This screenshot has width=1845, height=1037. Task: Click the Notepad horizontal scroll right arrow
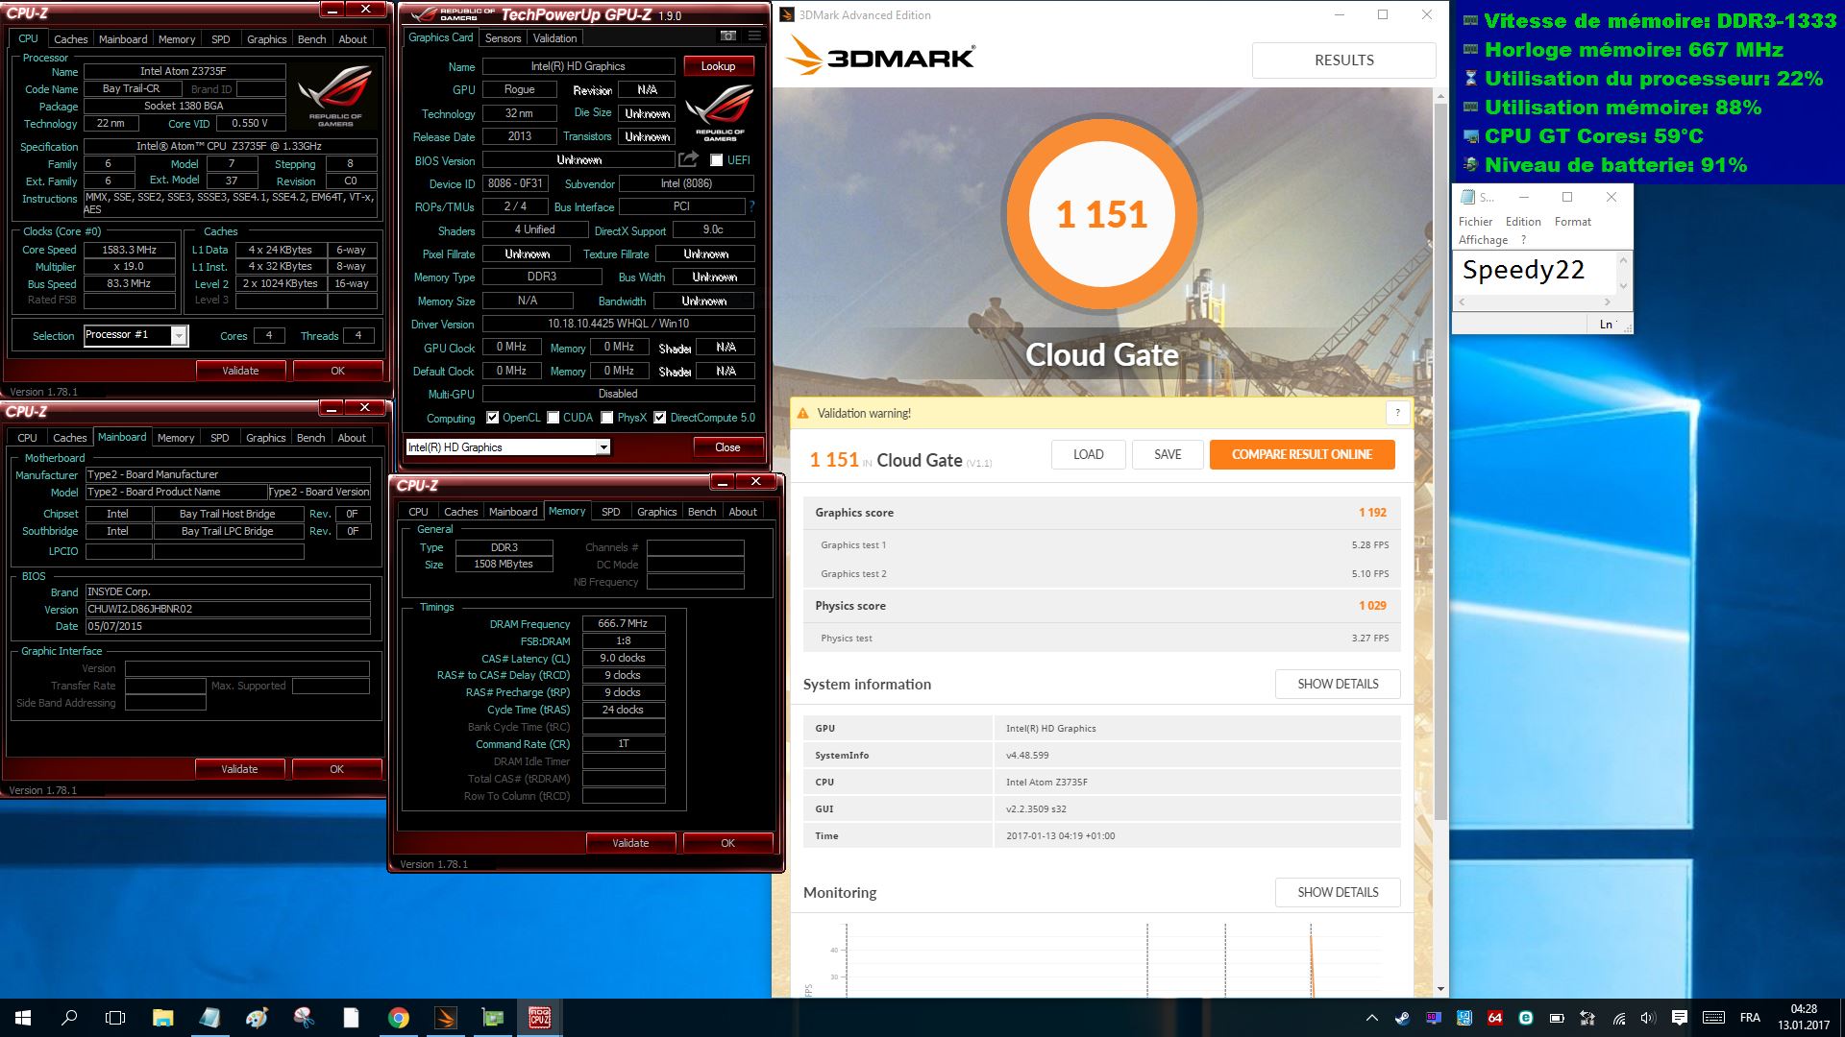click(1607, 302)
